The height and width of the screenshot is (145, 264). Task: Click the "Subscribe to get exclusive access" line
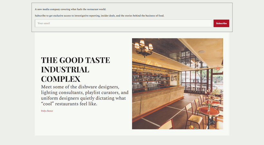pos(99,15)
